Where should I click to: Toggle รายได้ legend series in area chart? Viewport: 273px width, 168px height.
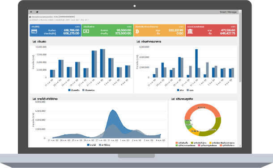[x=92, y=145]
